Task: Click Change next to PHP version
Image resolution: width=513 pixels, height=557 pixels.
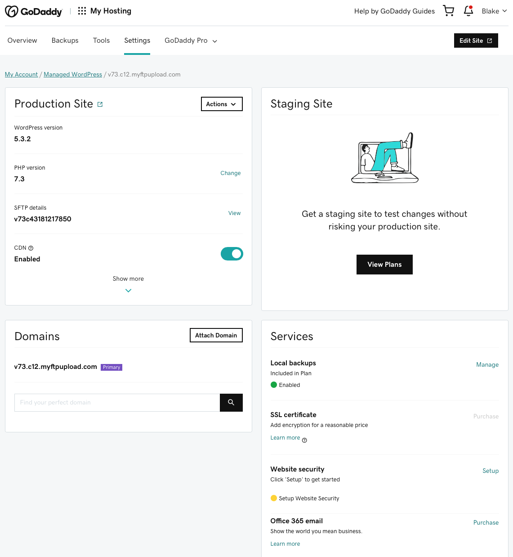Action: tap(230, 173)
